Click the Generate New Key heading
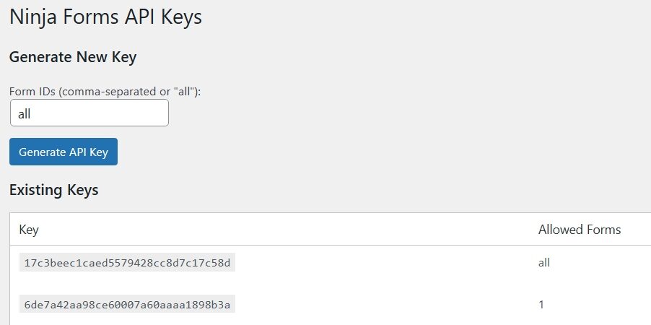The width and height of the screenshot is (651, 325). (72, 56)
